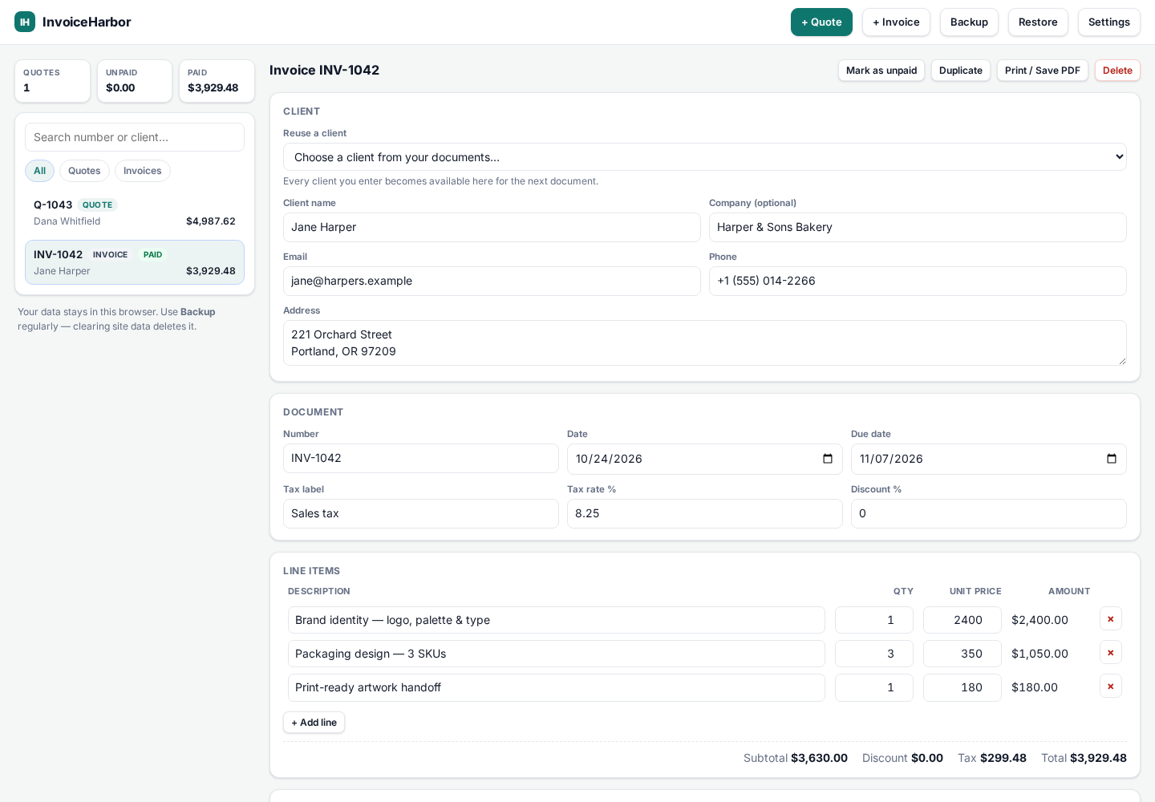Screen dimensions: 1155x802
Task: Remove the Print-ready artwork handoff line
Action: tap(1110, 687)
